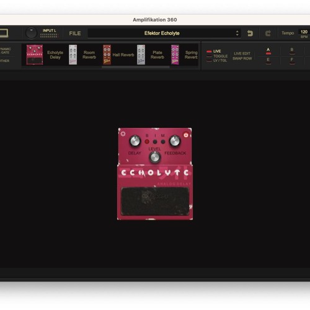Click the undo arrow icon
The height and width of the screenshot is (310, 310).
pos(250,33)
